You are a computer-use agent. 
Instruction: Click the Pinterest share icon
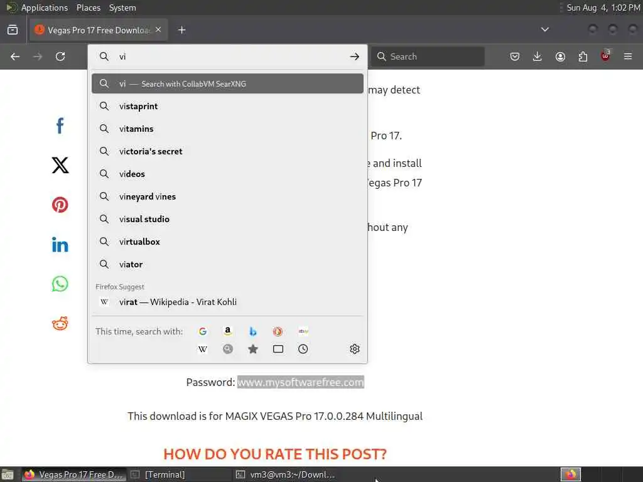click(x=60, y=205)
